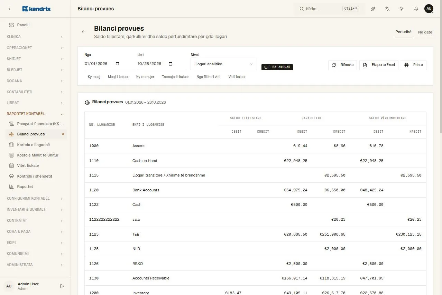Open the language translation icon
This screenshot has height=295, width=442.
[x=387, y=9]
